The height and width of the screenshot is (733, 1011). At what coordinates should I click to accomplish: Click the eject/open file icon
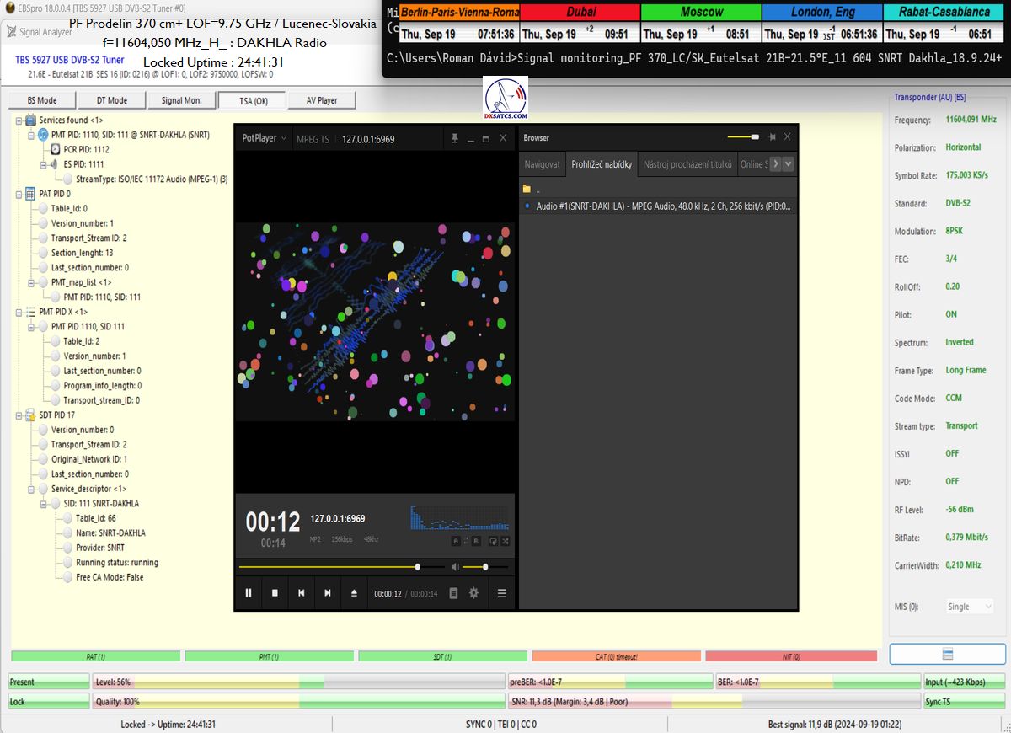point(354,593)
